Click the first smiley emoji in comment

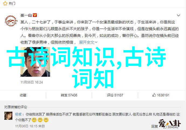tap(34, 120)
